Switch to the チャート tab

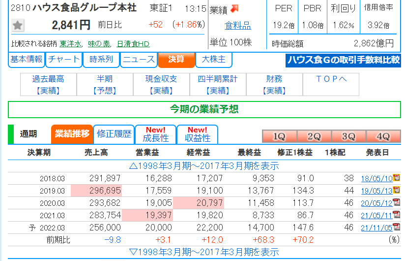pyautogui.click(x=64, y=60)
